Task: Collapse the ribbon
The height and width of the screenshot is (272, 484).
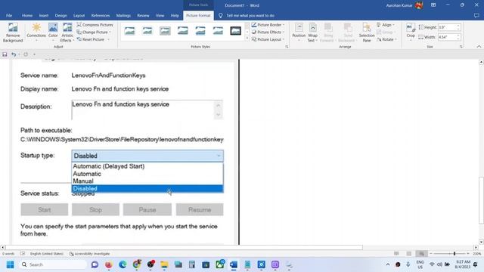Action: point(479,47)
